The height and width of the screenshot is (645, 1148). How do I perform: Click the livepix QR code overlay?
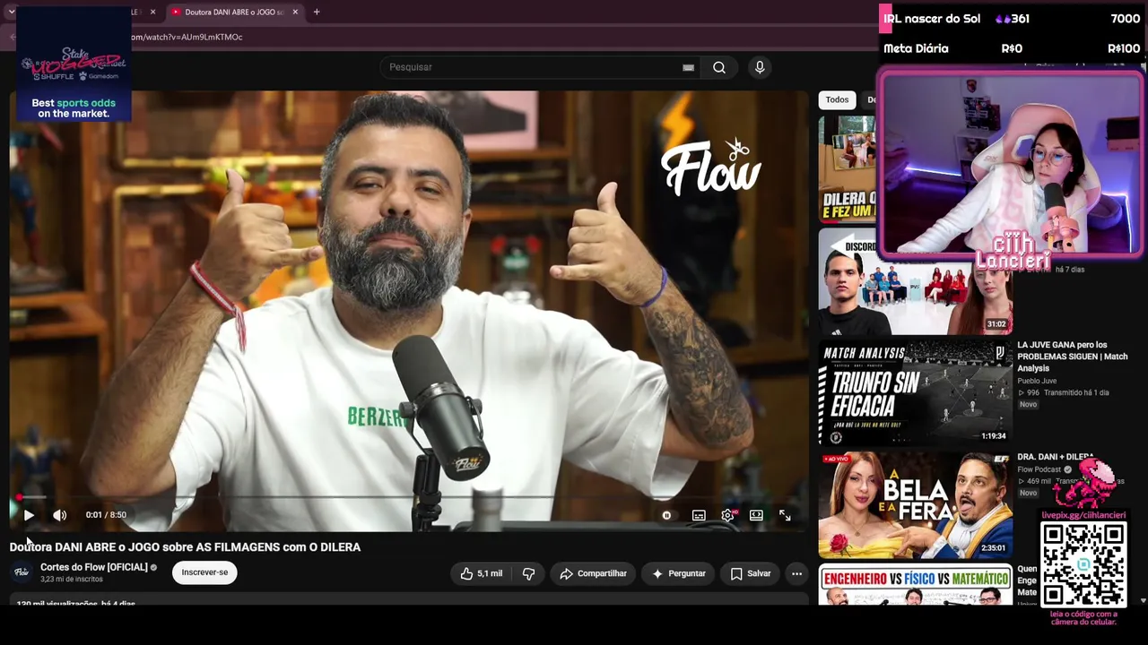tap(1083, 563)
